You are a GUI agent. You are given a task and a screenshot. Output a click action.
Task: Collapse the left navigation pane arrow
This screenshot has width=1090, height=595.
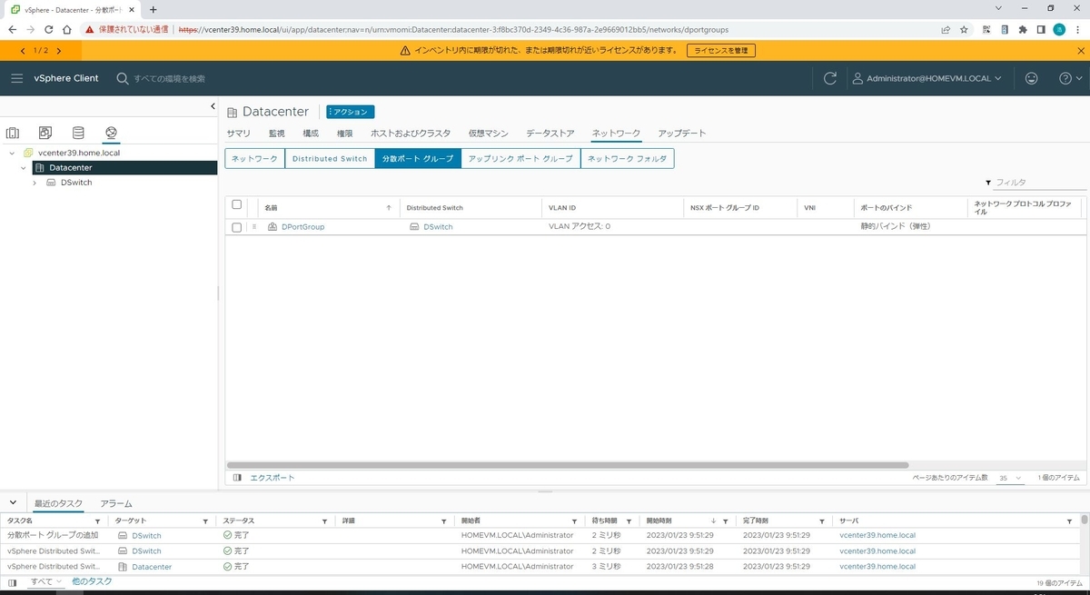213,107
